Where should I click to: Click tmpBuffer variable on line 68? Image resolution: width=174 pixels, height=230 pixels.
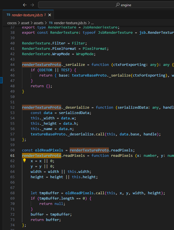[49, 193]
